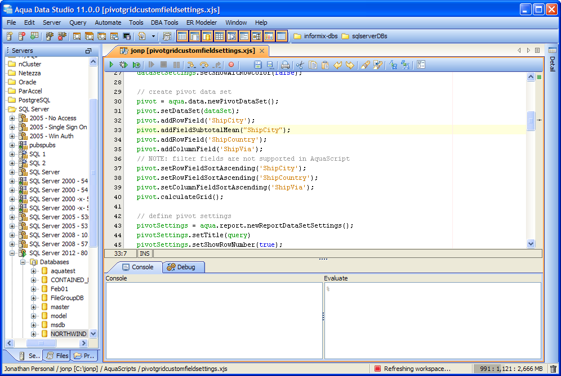Open the sqlserverDBs folder shortcut

[364, 37]
